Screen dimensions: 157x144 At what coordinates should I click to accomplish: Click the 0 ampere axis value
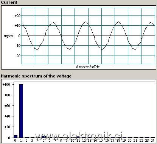point(19,36)
